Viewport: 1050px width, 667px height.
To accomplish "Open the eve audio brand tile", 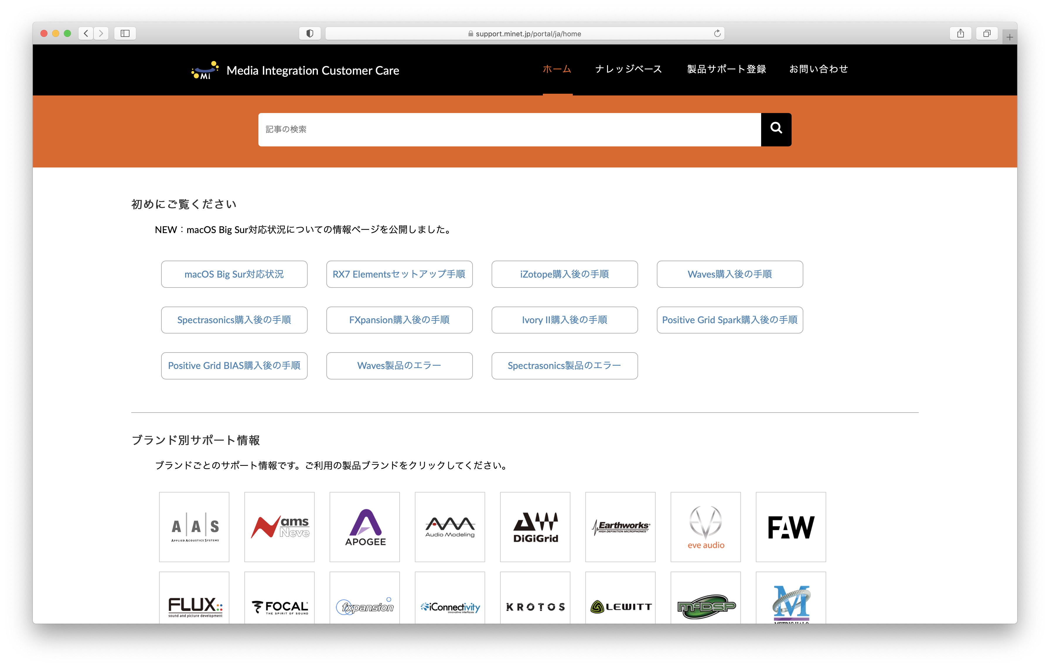I will coord(705,527).
